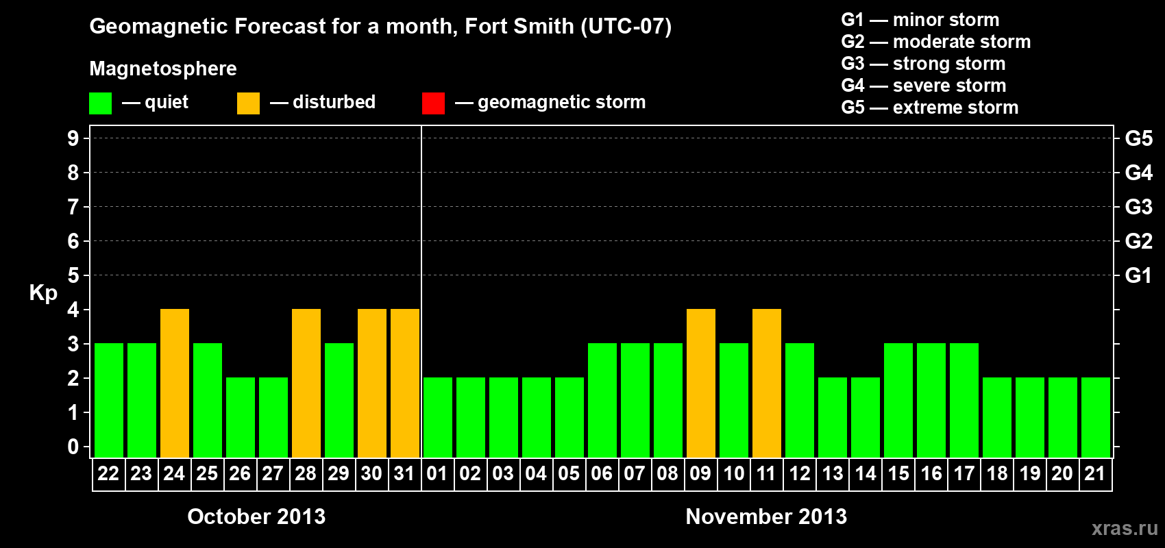Select the October 22 bar
1165x548 pixels.
[x=109, y=400]
